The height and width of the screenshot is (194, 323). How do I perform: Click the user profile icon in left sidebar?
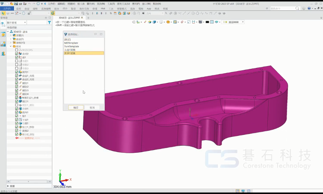point(3,53)
